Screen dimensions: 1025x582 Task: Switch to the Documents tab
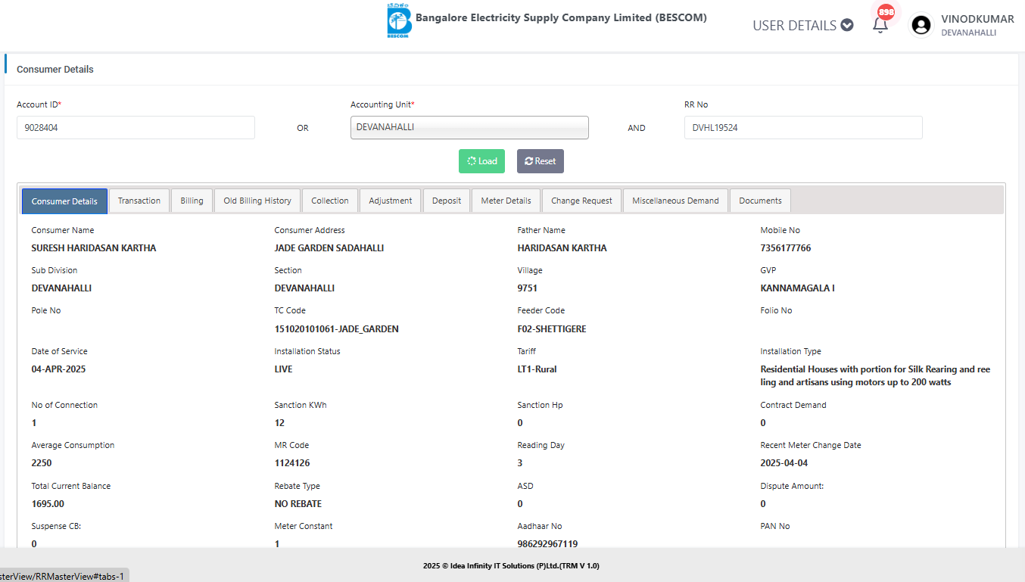(x=760, y=201)
